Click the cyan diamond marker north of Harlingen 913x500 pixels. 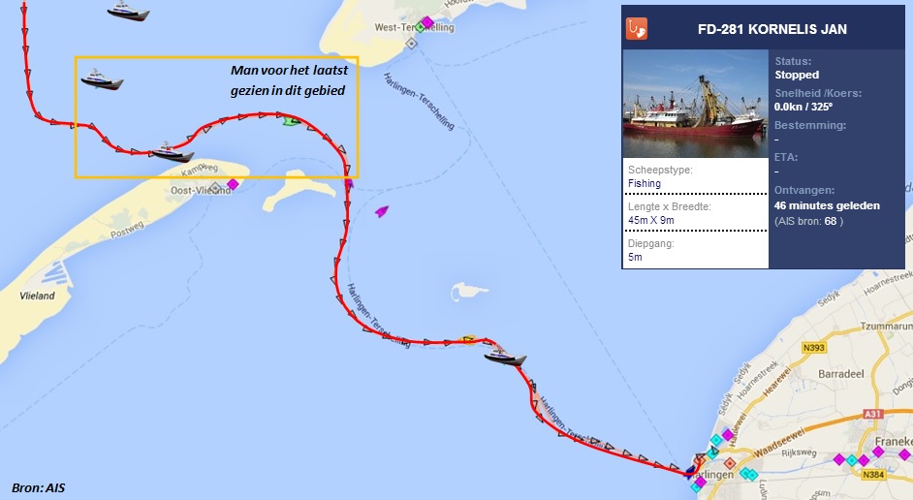(x=716, y=441)
